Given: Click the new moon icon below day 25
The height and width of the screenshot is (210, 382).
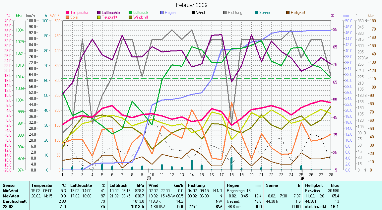Looking at the screenshot, I should 302,178.
